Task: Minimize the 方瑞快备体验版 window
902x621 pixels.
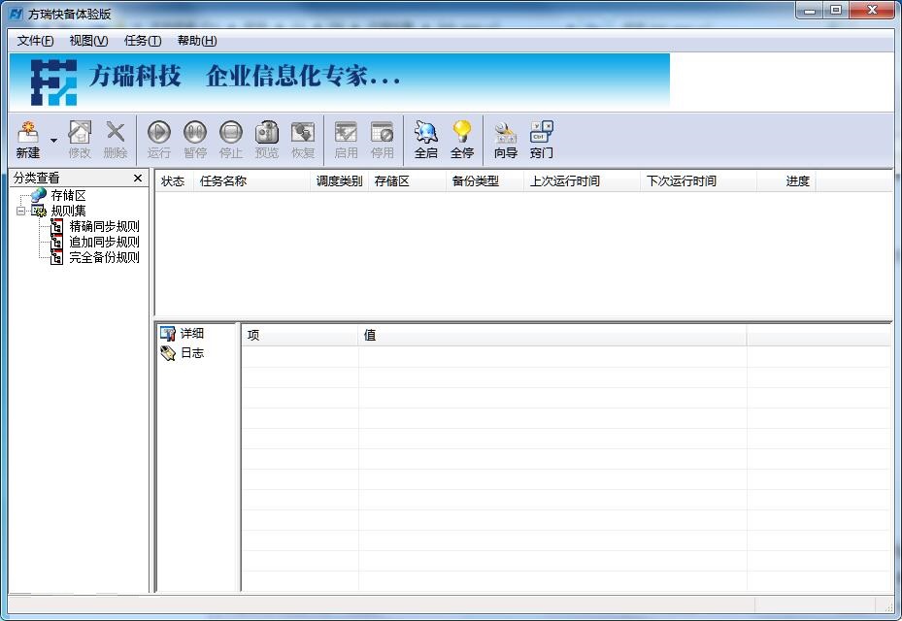Action: [x=810, y=11]
